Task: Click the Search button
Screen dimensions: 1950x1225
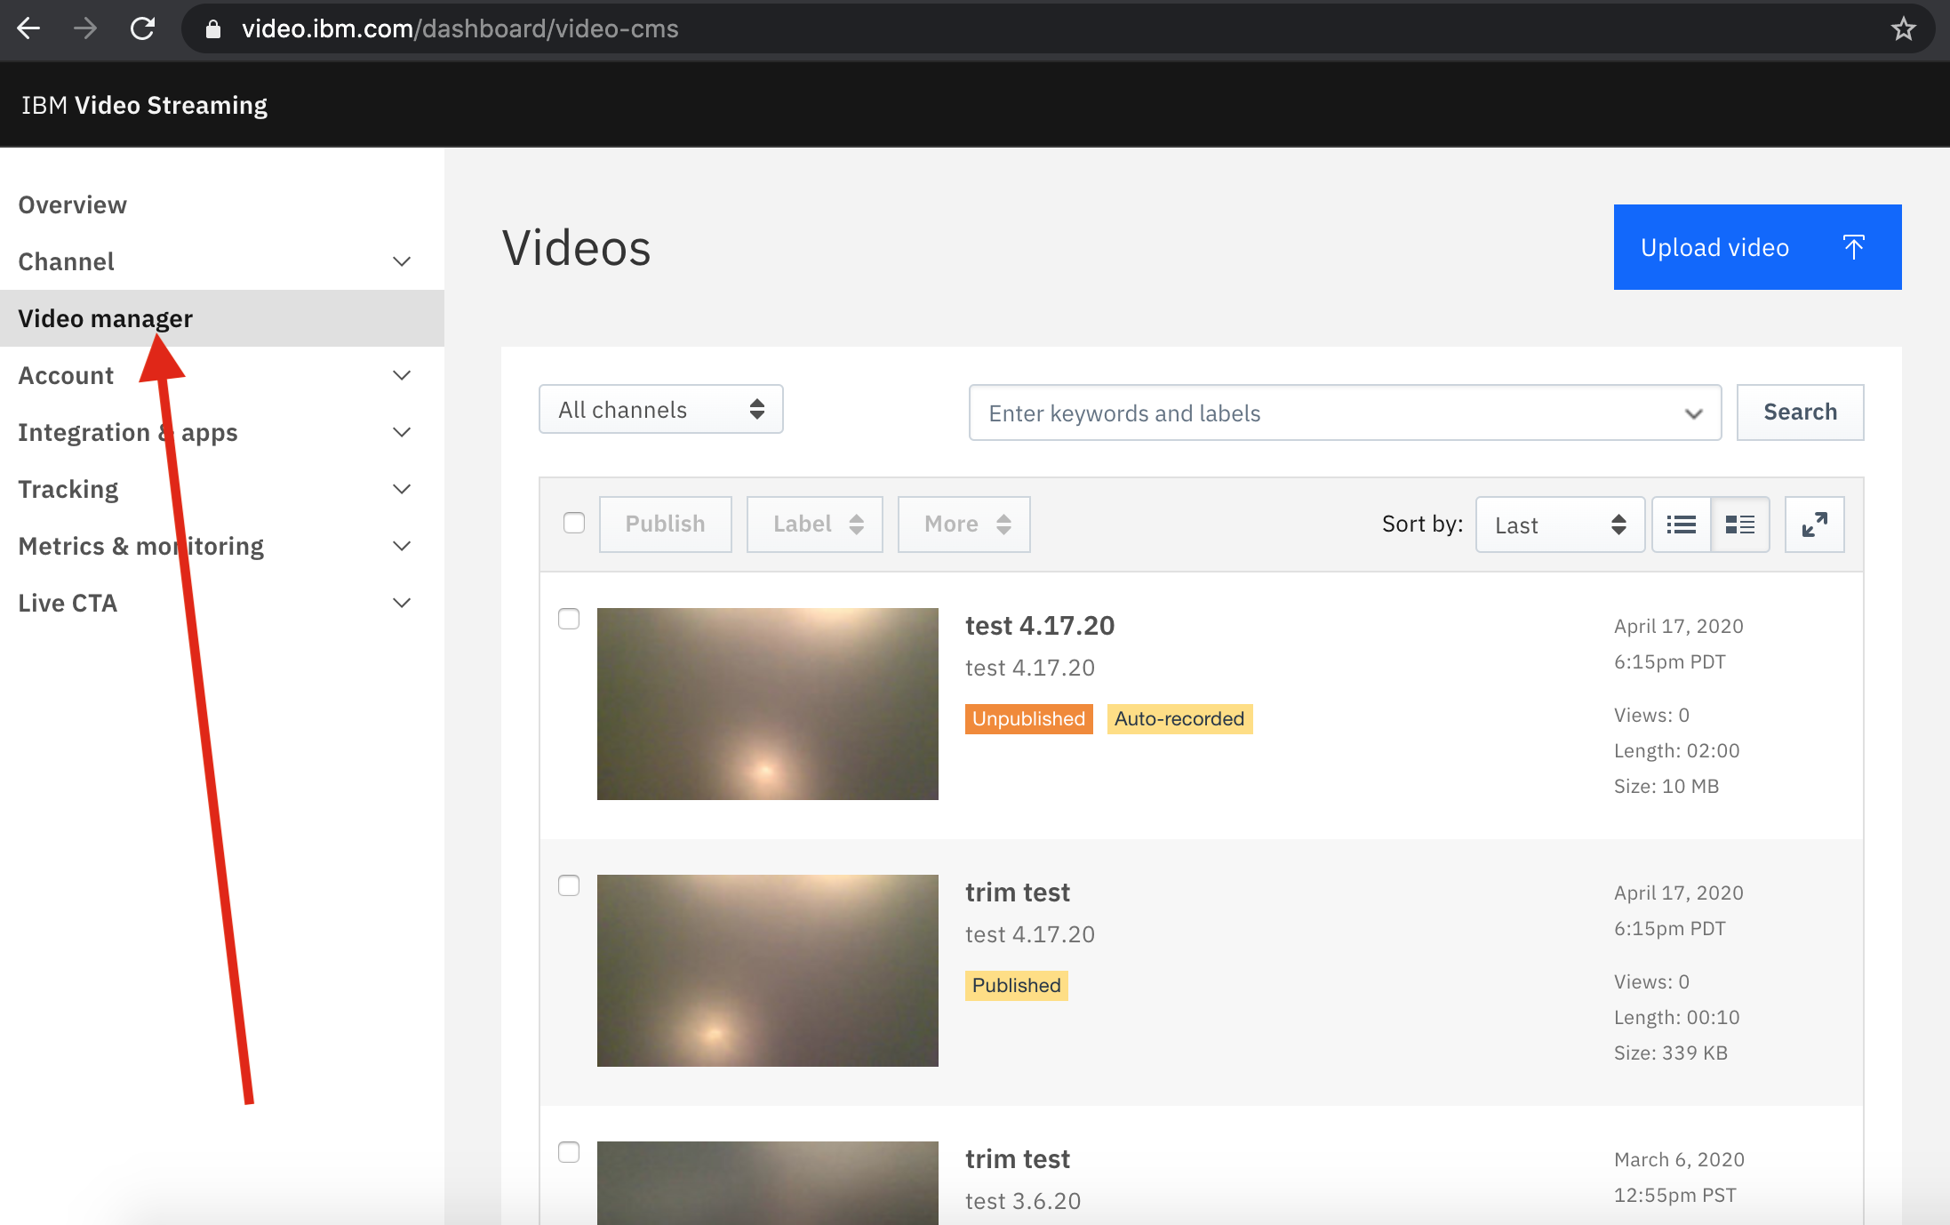Action: pyautogui.click(x=1800, y=412)
